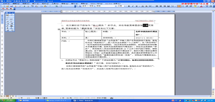The width and height of the screenshot is (215, 102).
Task: Open the font color dropdown arrow
Action: click(204, 6)
